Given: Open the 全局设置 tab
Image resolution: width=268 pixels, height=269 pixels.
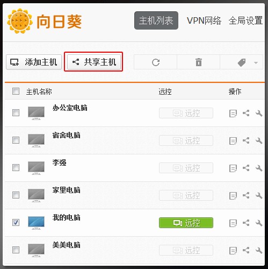Looking at the screenshot, I should coord(245,20).
